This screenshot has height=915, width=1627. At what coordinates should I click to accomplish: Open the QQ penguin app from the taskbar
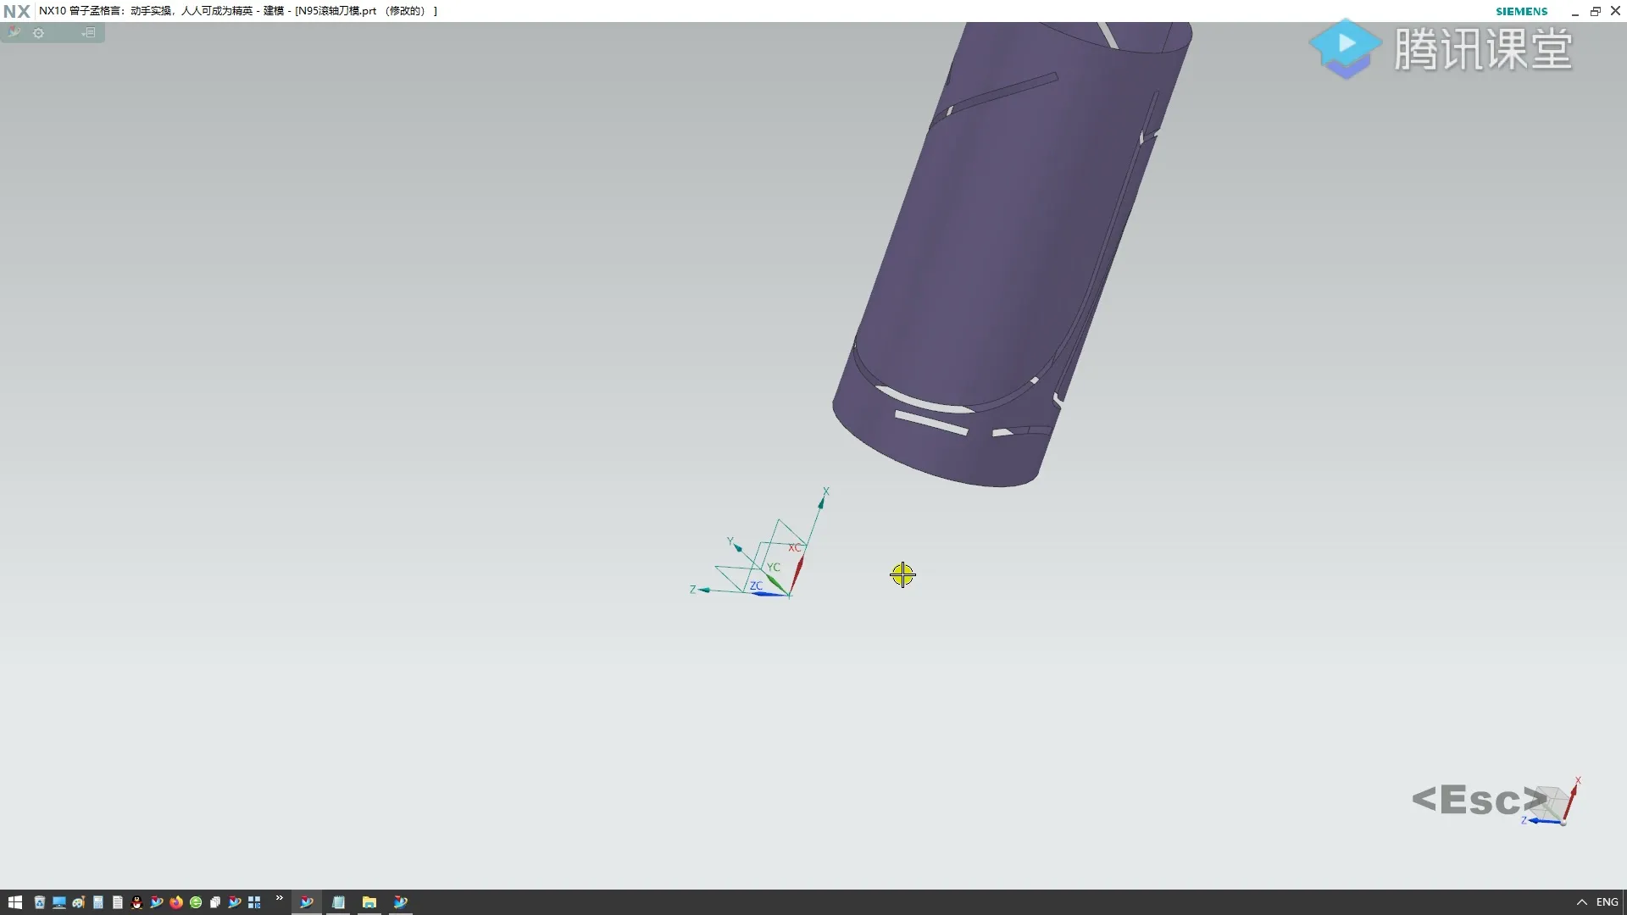click(136, 902)
